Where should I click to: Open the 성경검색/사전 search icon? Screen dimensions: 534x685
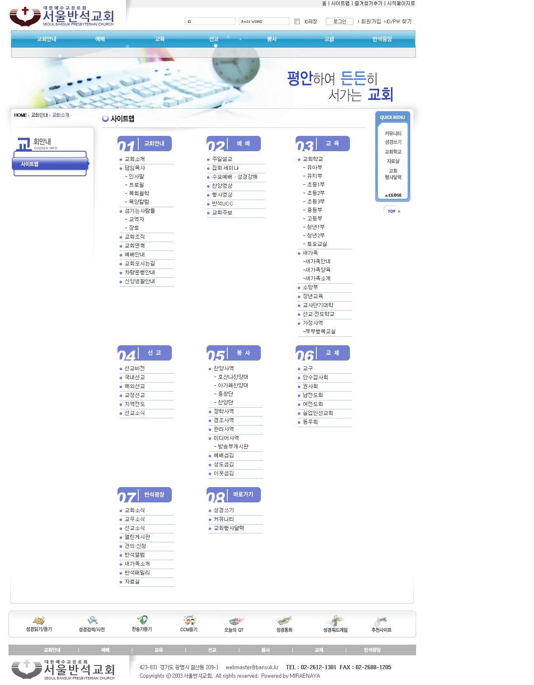tap(92, 621)
